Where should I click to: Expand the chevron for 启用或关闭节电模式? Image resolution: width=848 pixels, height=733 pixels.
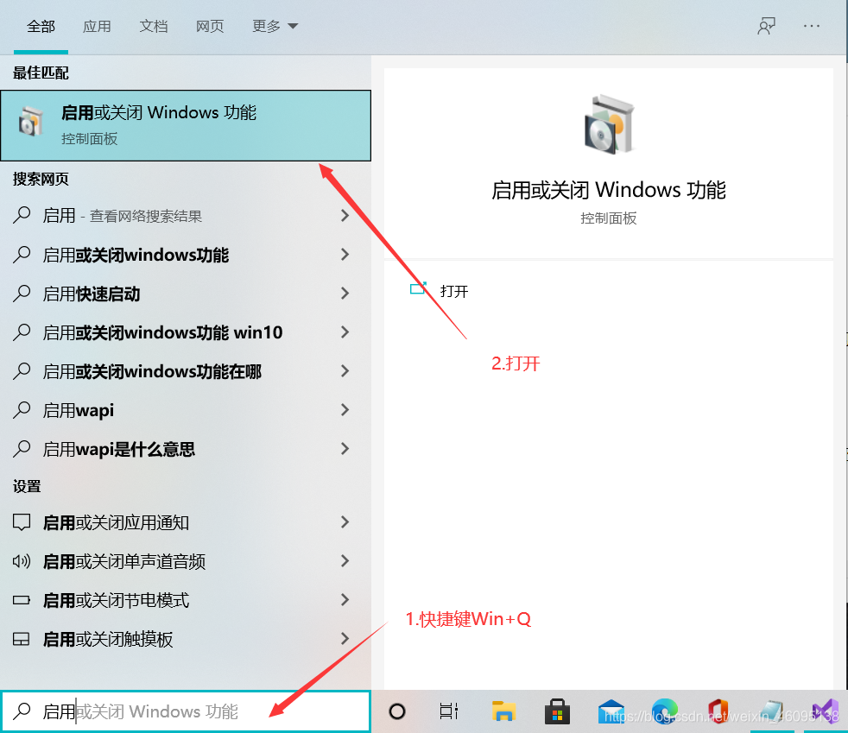click(345, 600)
